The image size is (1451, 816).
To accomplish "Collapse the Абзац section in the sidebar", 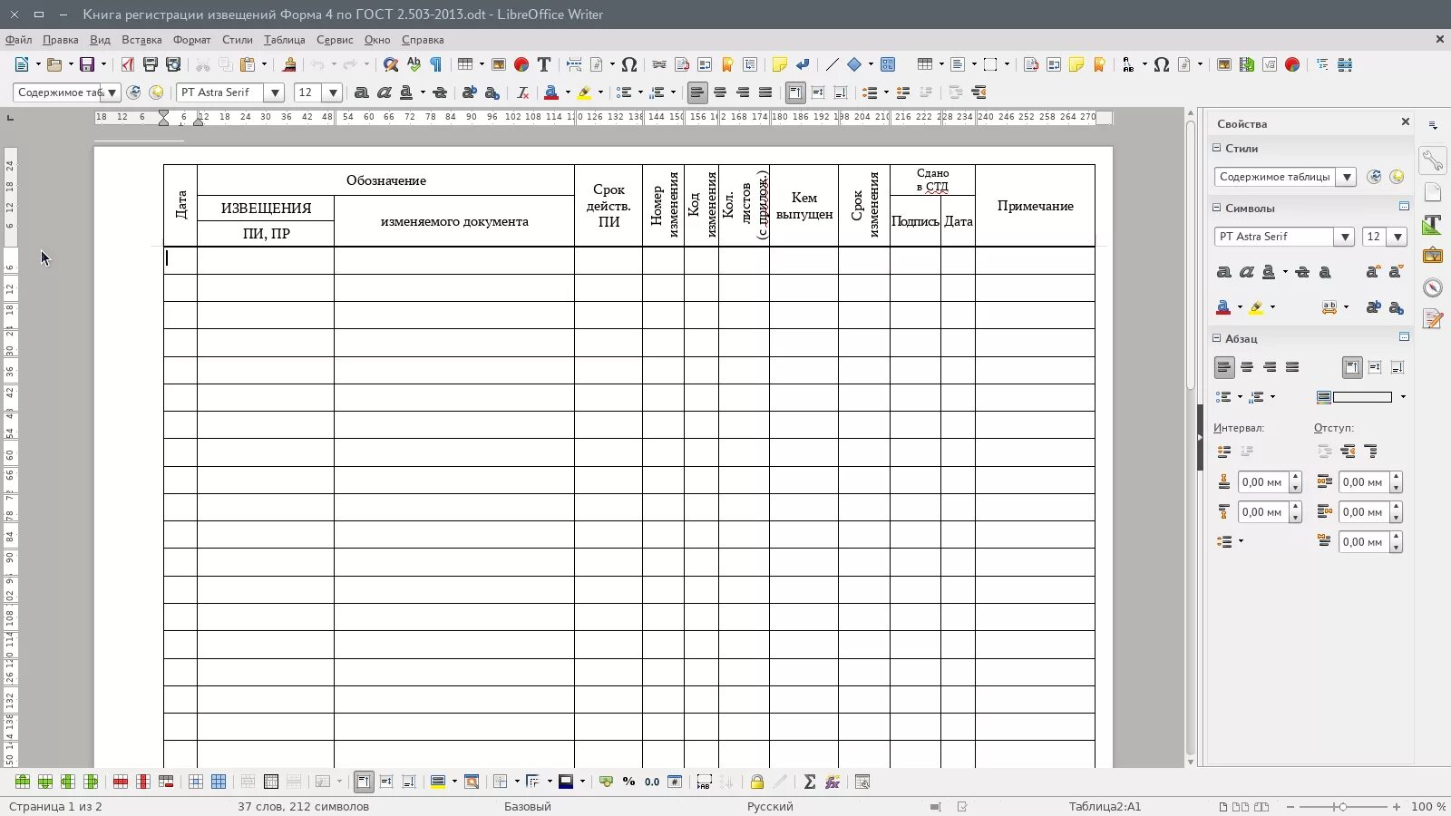I will pos(1217,338).
